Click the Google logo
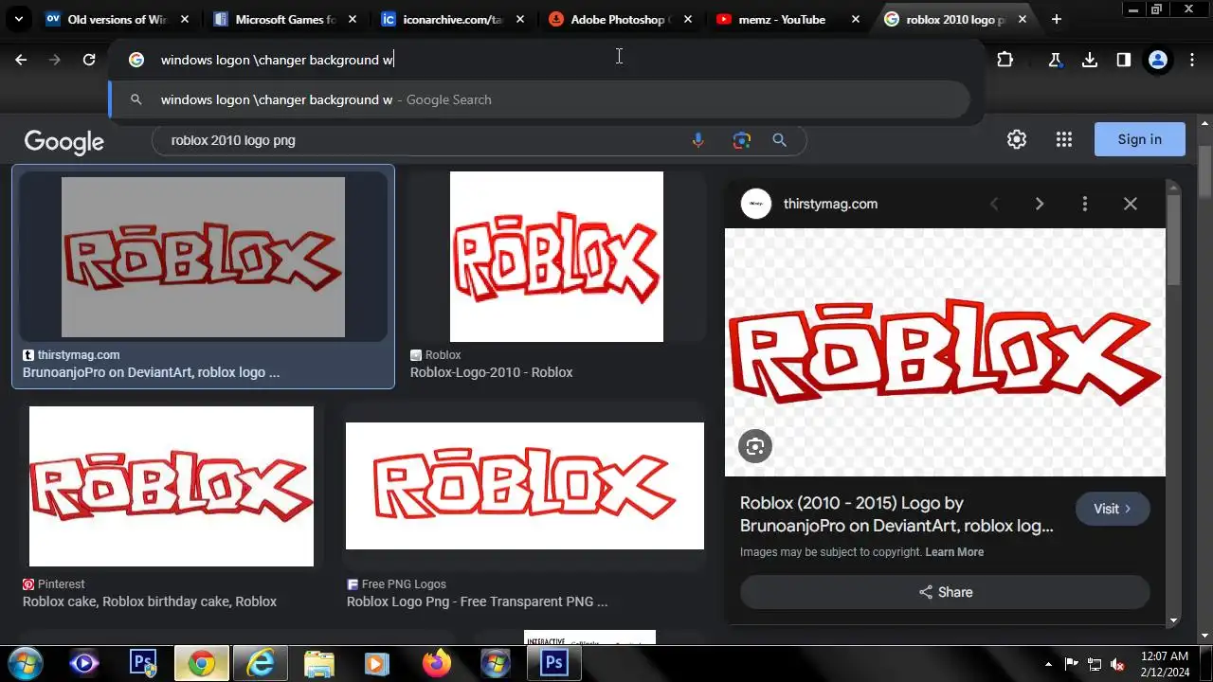 (x=64, y=141)
